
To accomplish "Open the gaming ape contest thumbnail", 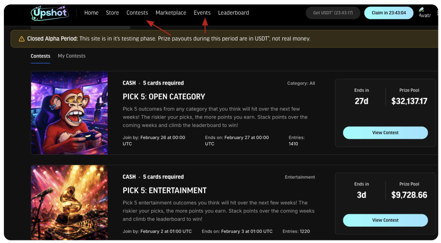I will (x=69, y=112).
